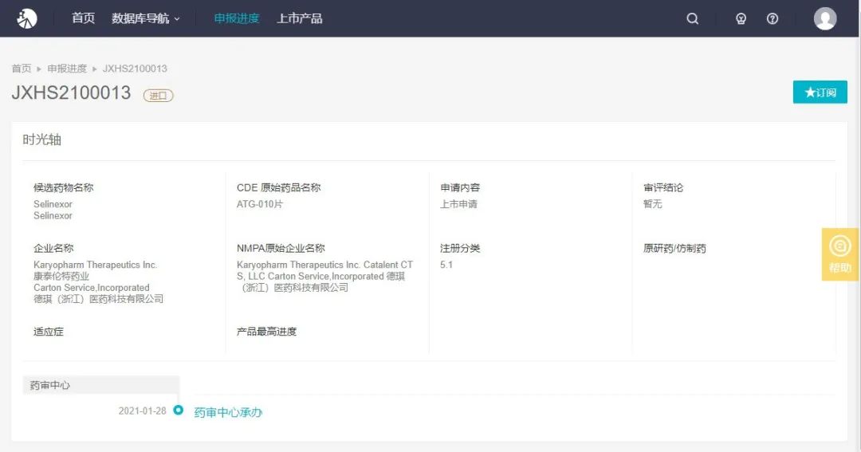Screen dimensions: 861x452
Task: Click the Selinexor candidate drug name
Action: pyautogui.click(x=53, y=205)
